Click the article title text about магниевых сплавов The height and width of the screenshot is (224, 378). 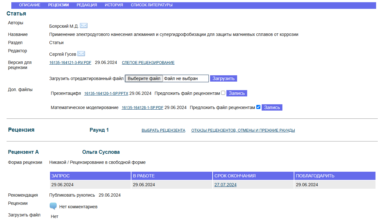tap(174, 34)
